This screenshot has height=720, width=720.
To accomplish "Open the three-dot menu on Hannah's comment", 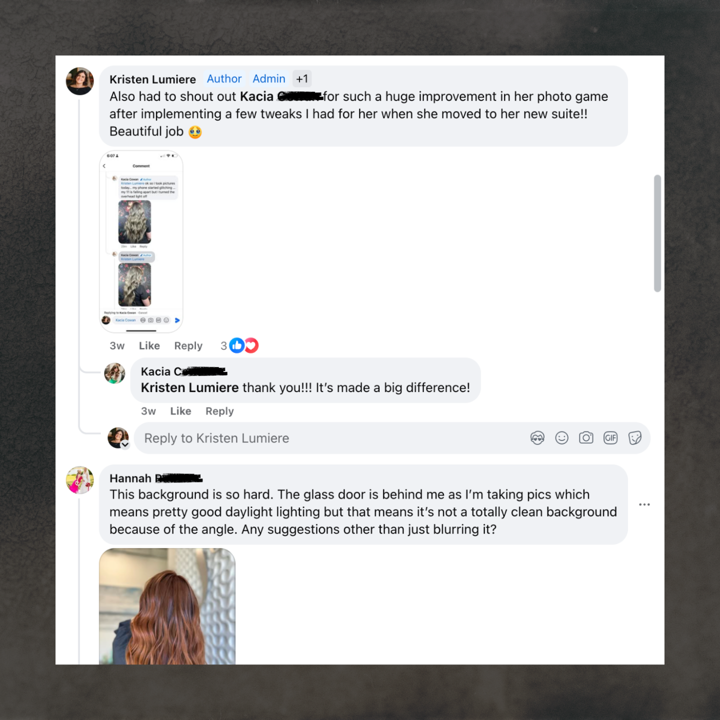I will 644,504.
